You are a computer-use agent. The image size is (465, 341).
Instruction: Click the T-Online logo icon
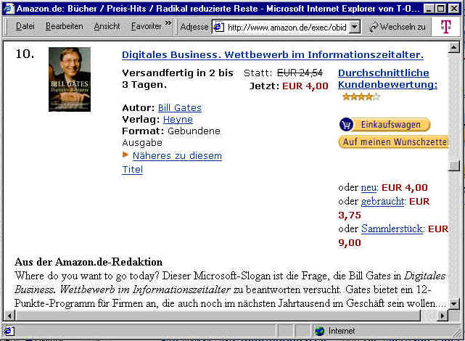click(445, 26)
